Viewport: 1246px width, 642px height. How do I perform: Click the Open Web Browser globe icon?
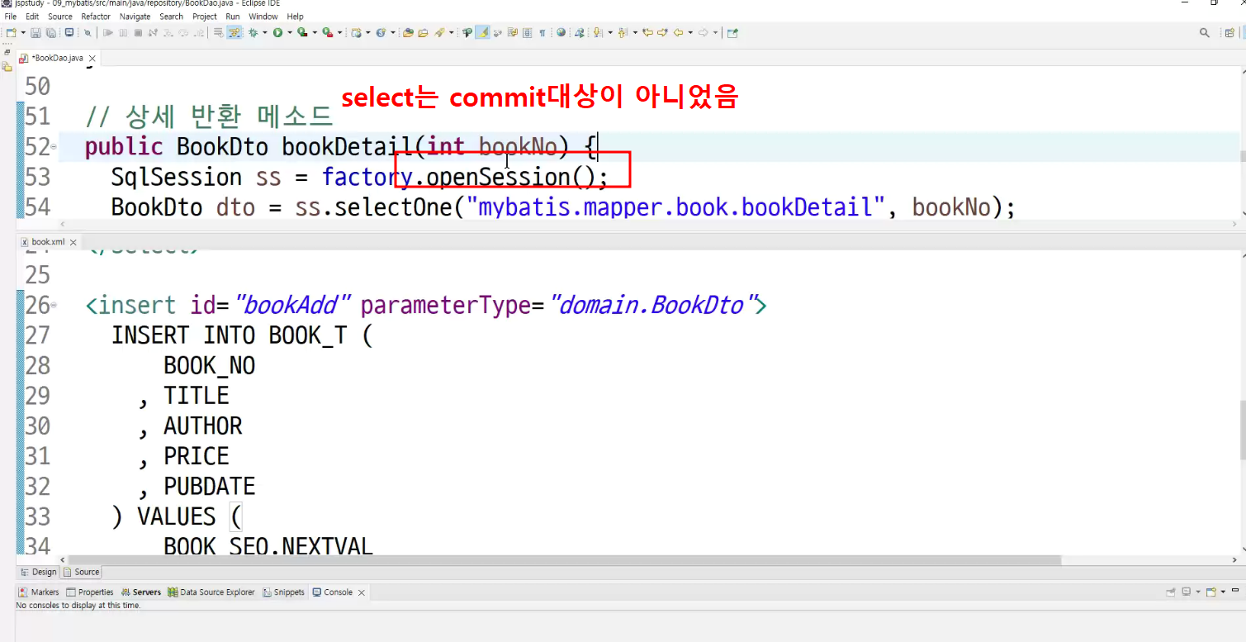click(561, 33)
